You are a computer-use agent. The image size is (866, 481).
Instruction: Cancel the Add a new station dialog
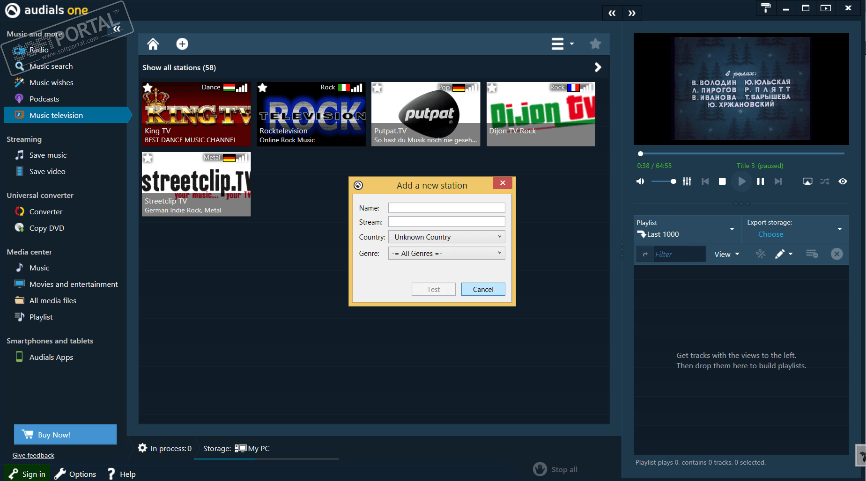click(x=483, y=289)
